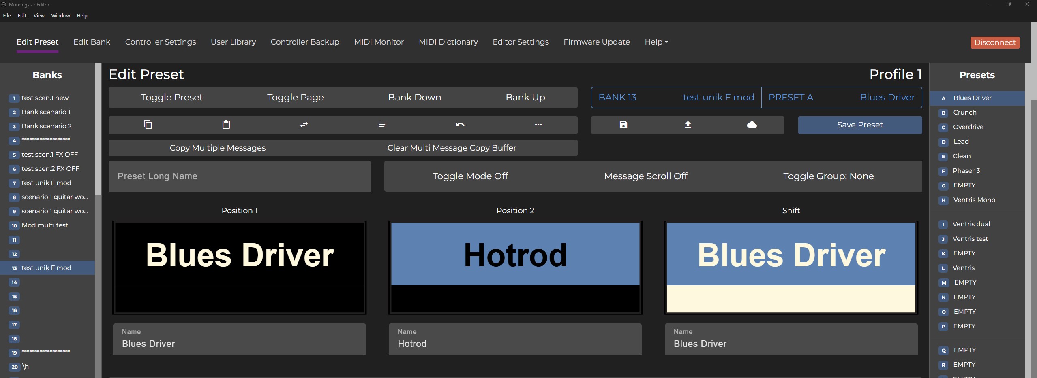Click the copy preset icon
This screenshot has height=378, width=1037.
[x=148, y=125]
